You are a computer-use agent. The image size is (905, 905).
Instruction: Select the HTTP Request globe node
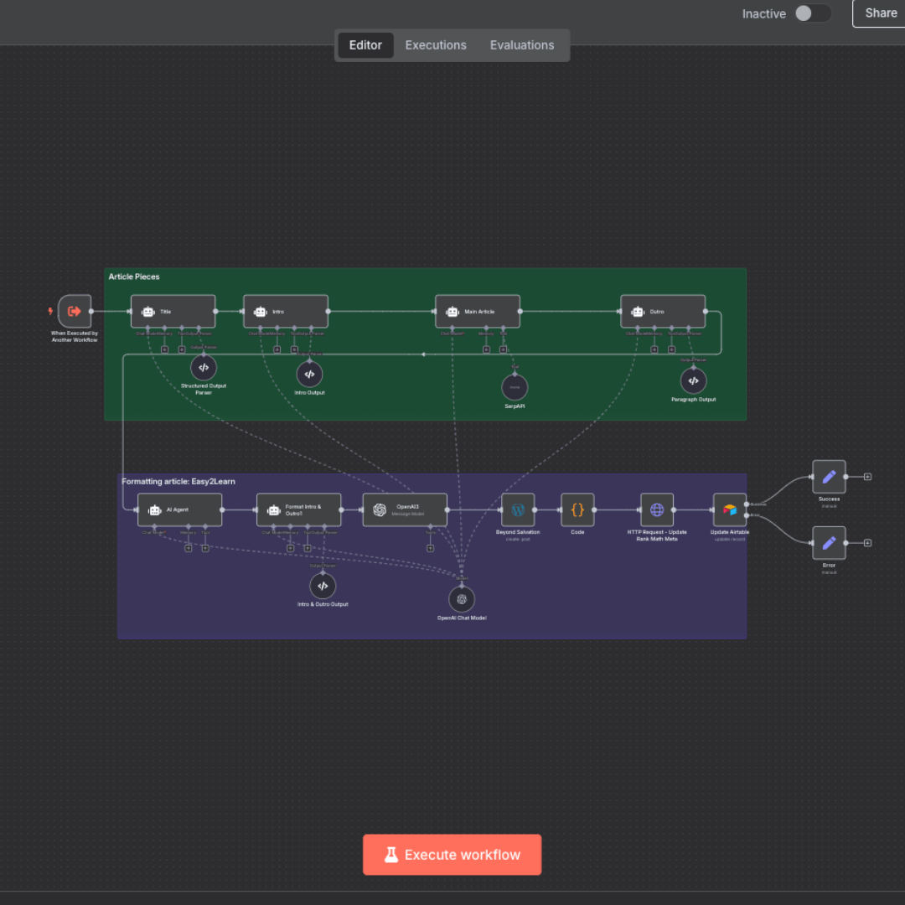point(657,509)
